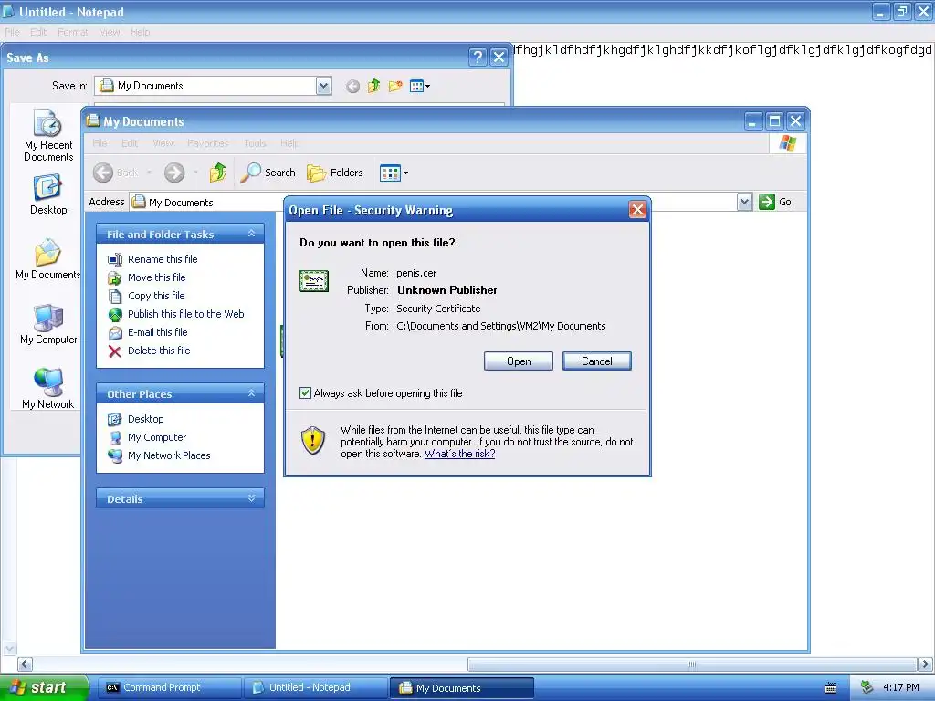Viewport: 935px width, 701px height.
Task: Click the Windows flag logo in My Documents window
Action: 787,143
